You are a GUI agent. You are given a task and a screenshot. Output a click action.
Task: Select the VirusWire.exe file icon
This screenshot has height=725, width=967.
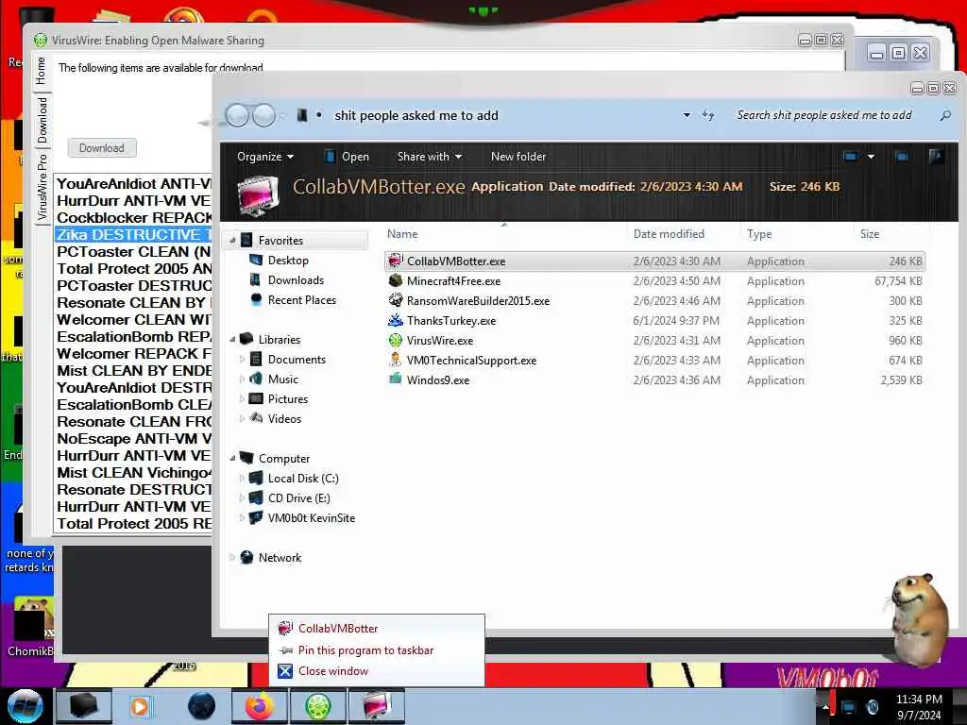396,340
